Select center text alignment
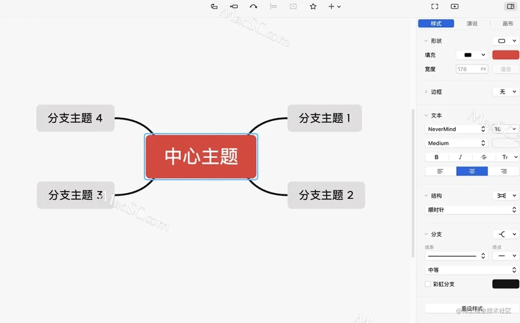Screen dimensions: 520x323 472,171
